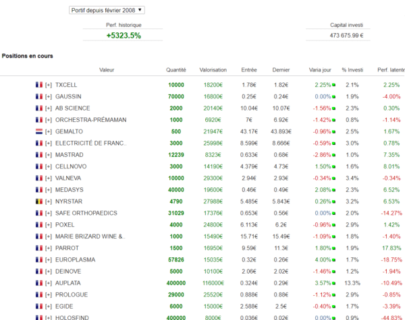405x320 pixels.
Task: Click the Belgian flag icon beside NYRSTAR
Action: (x=39, y=201)
